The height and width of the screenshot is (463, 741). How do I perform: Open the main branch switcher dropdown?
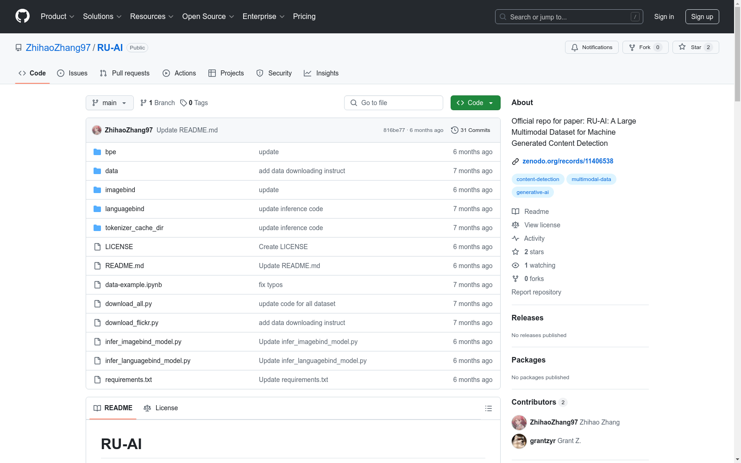click(x=110, y=103)
